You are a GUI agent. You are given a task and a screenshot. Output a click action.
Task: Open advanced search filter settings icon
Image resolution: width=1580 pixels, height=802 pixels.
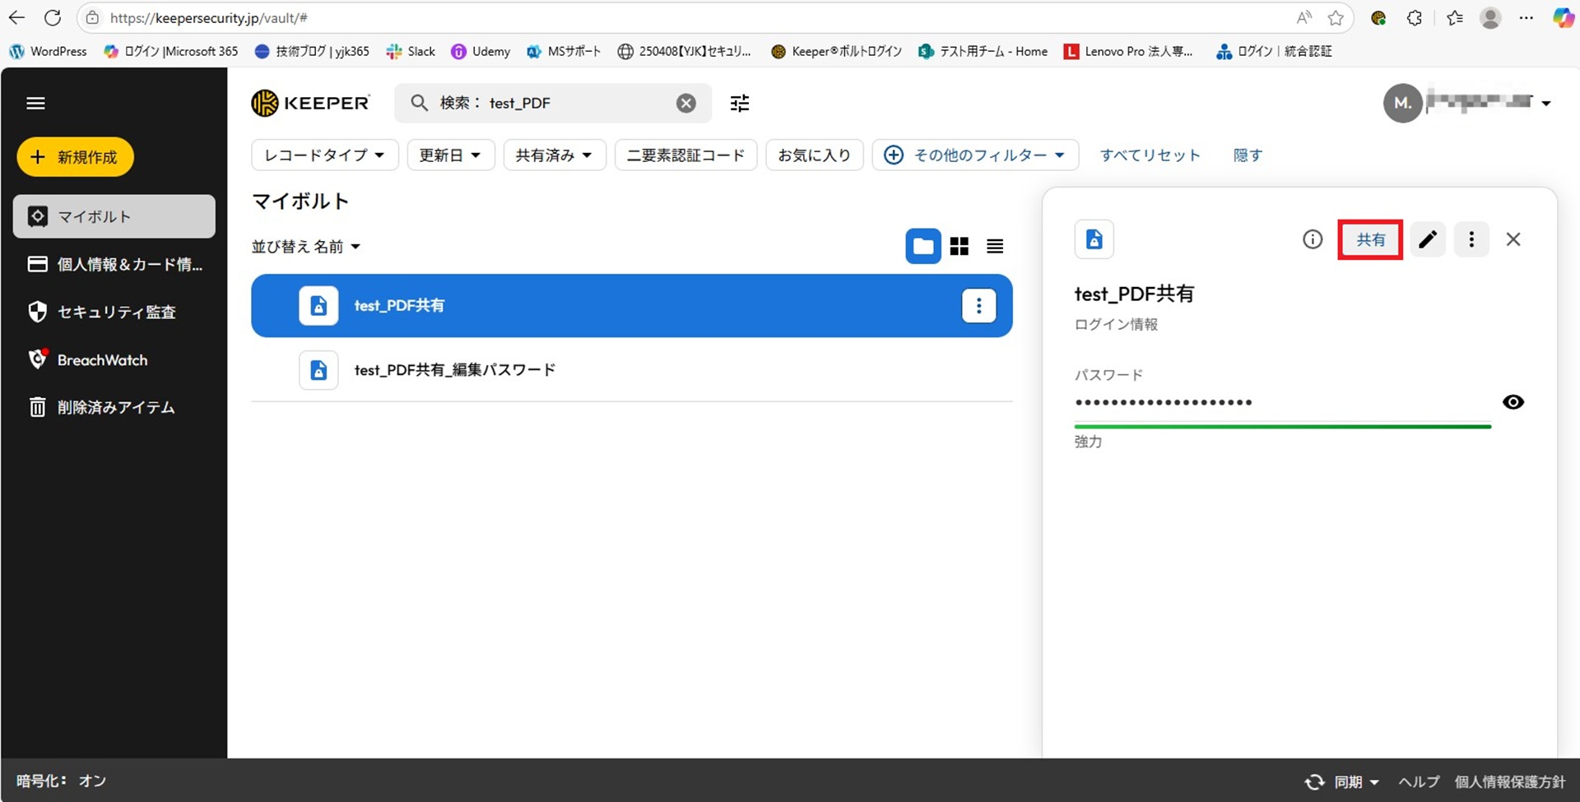click(740, 104)
